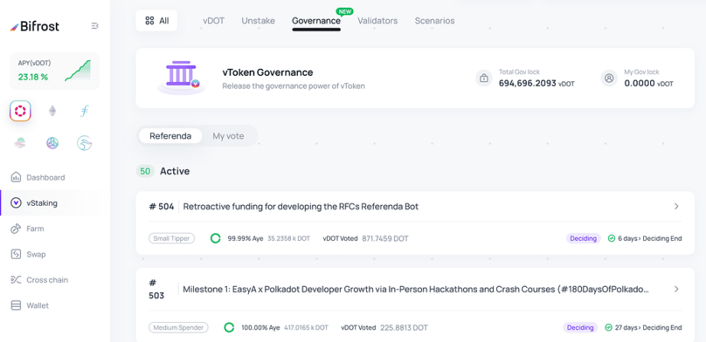Click the Aye progress ring on referendum 504

[216, 239]
